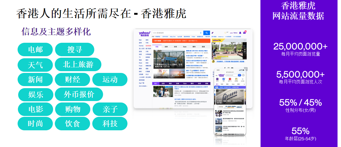341x147 pixels.
Task: Click the 娱乐 pill button
Action: (x=36, y=95)
